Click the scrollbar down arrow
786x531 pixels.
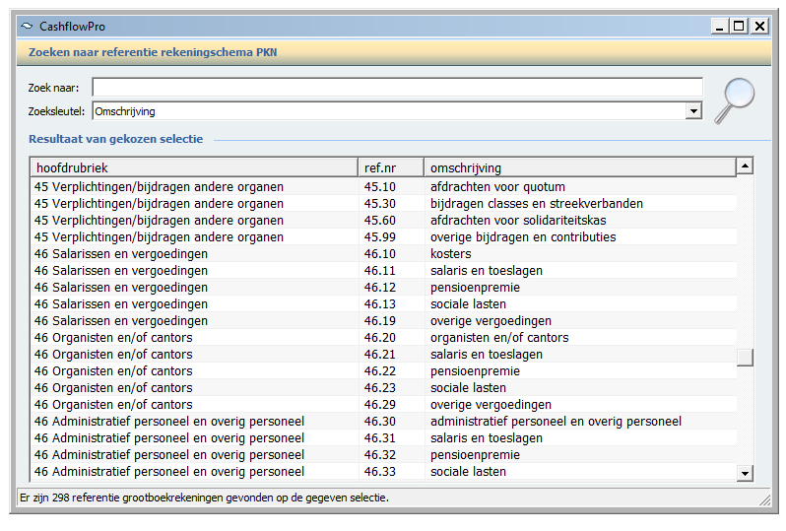pos(745,473)
